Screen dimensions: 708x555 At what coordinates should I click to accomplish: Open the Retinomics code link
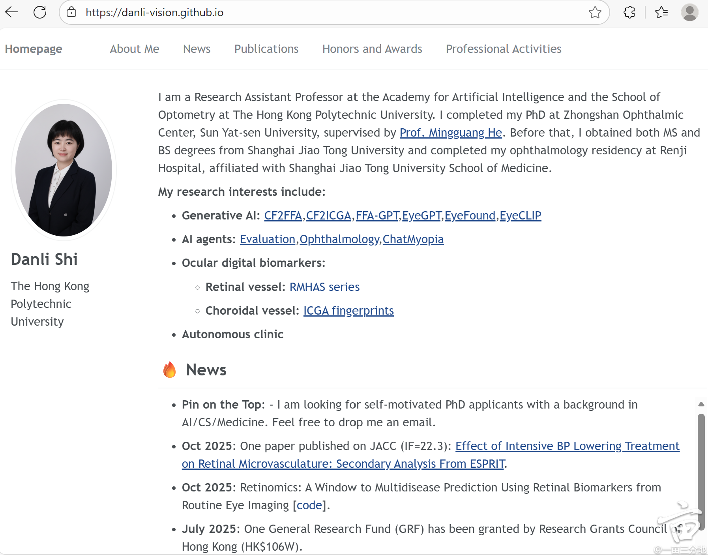(x=309, y=505)
